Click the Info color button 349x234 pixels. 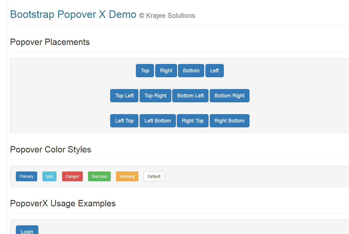pos(50,176)
